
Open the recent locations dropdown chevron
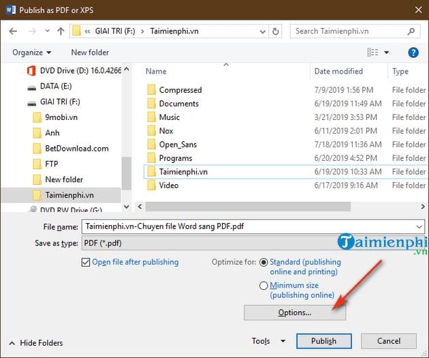pyautogui.click(x=48, y=31)
